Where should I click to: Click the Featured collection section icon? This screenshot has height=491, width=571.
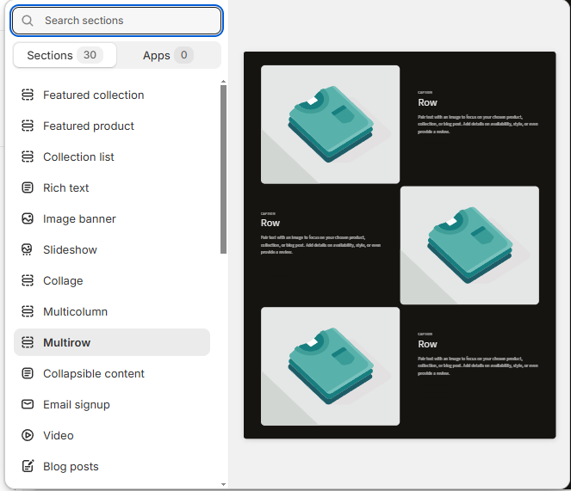click(28, 95)
